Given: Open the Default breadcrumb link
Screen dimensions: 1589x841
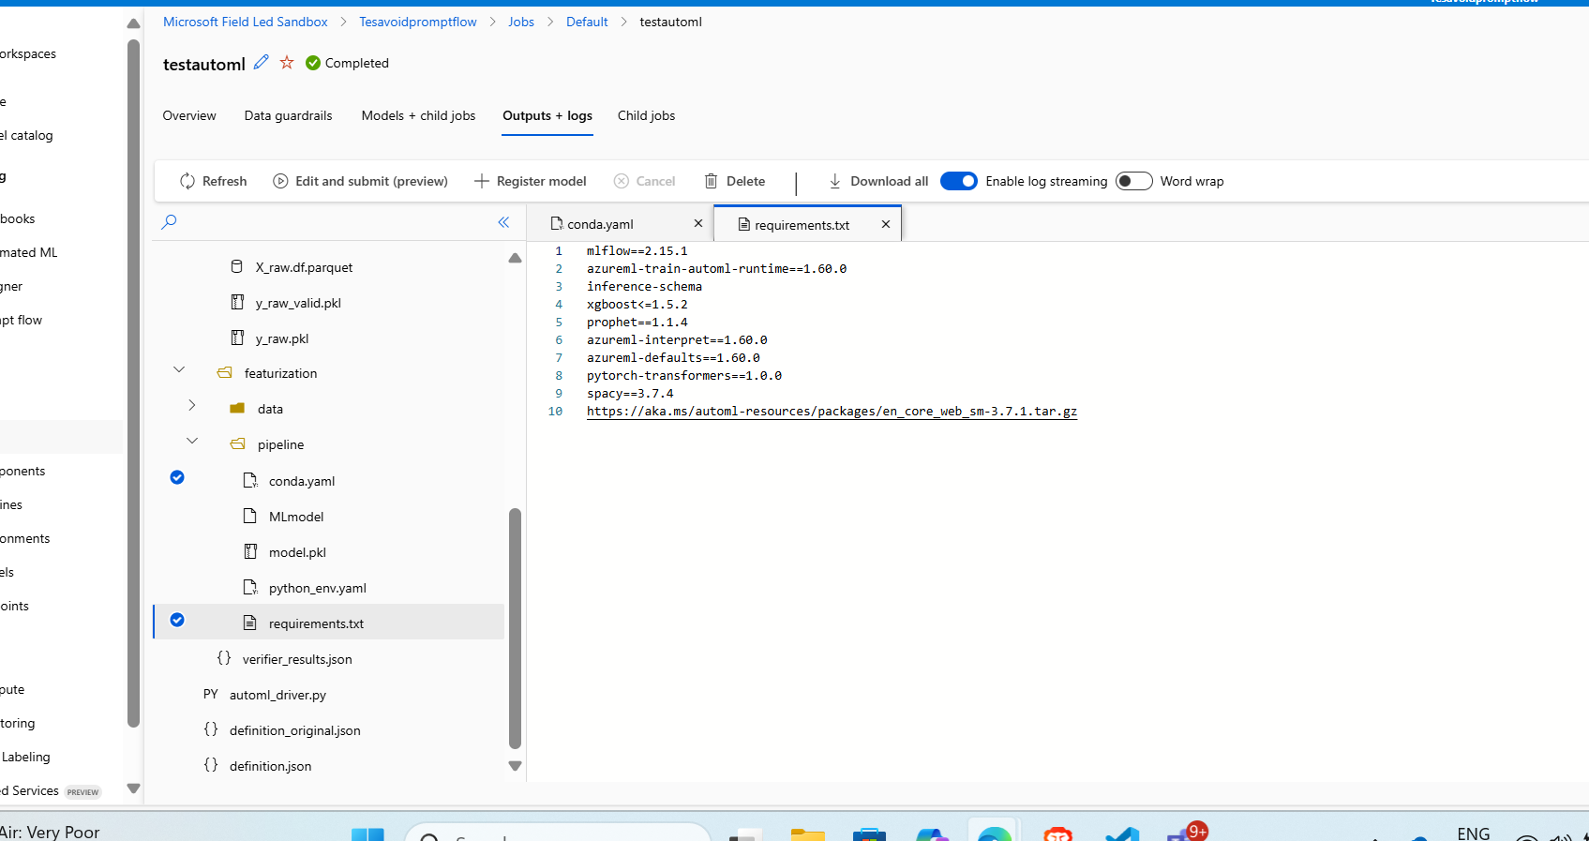Looking at the screenshot, I should [587, 22].
